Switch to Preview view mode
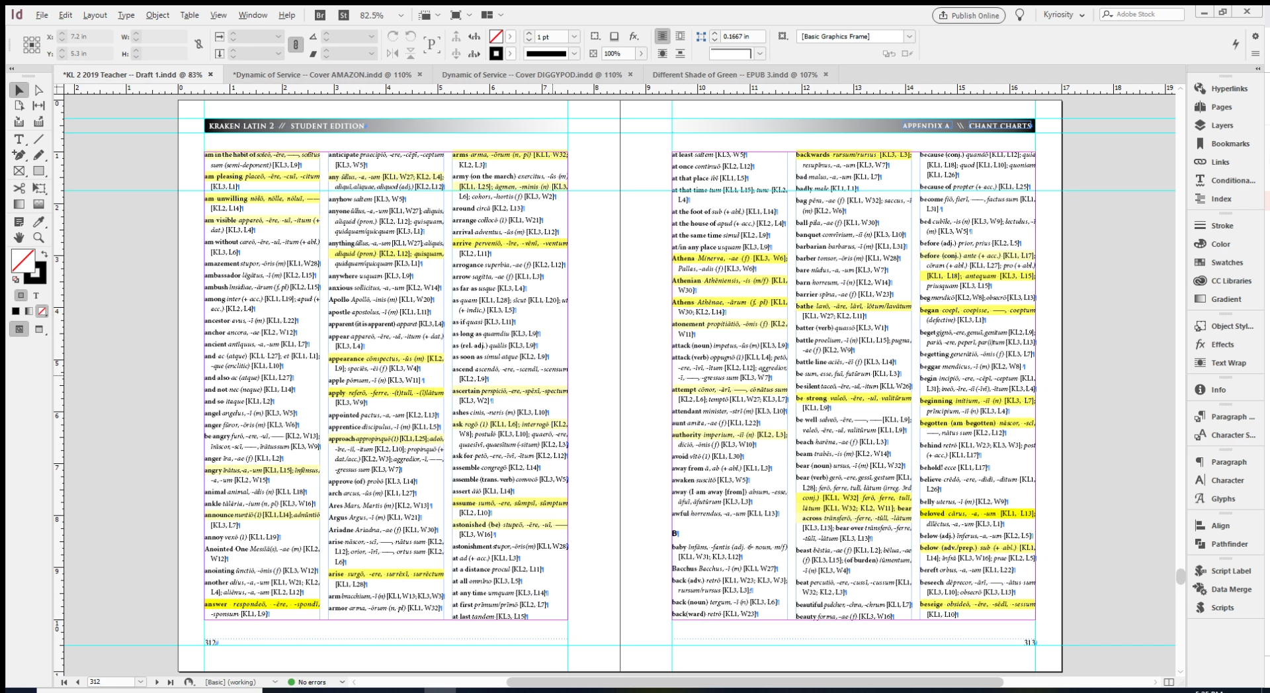 39,329
